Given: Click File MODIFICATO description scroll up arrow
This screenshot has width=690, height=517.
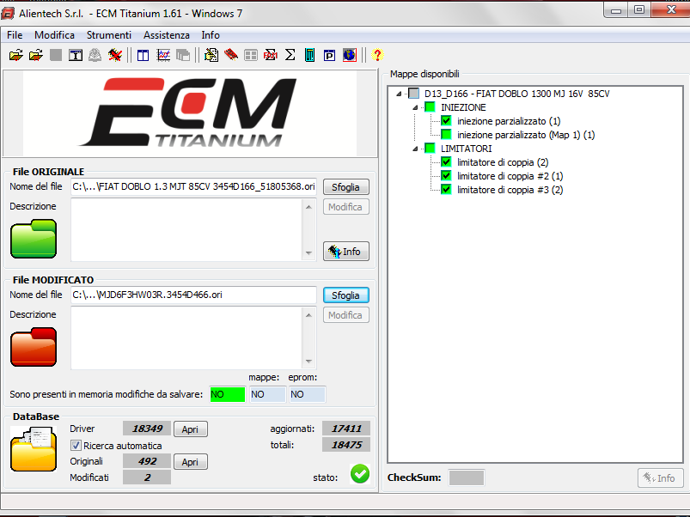Looking at the screenshot, I should [x=309, y=315].
